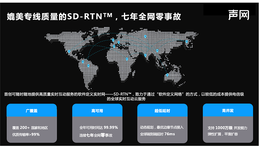259x146 pixels.
Task: Click the map pin in Australia
Action: point(167,75)
